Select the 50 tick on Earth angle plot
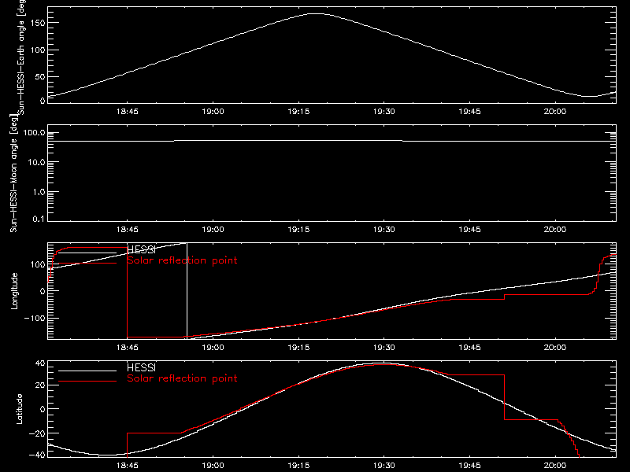 40,76
